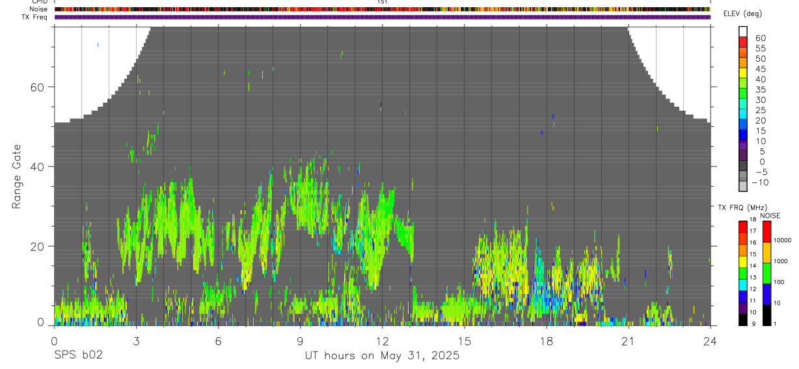Click the ELEV colorbar label '35'
The height and width of the screenshot is (369, 799).
[x=760, y=90]
